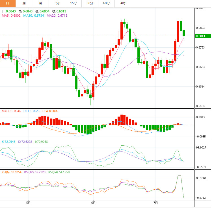Screen dimensions: 212x208
Task: Click the MA5 indicator label
Action: (x=11, y=16)
